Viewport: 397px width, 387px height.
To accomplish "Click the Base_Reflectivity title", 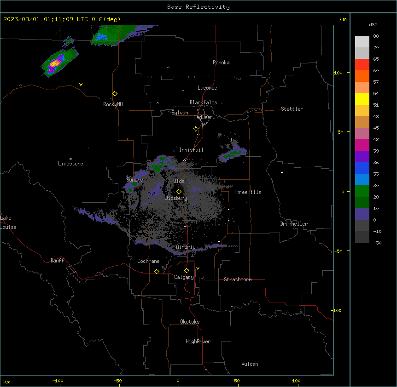I will (x=198, y=7).
